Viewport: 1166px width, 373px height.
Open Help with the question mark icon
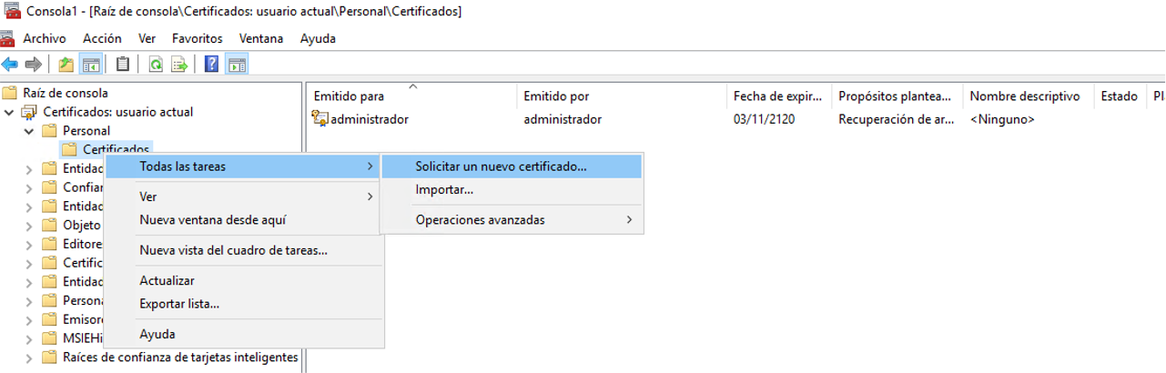pos(211,65)
